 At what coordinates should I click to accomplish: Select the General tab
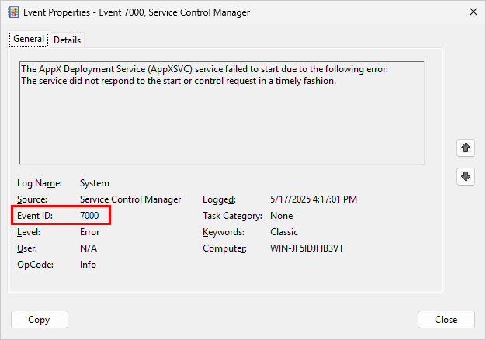tap(29, 40)
